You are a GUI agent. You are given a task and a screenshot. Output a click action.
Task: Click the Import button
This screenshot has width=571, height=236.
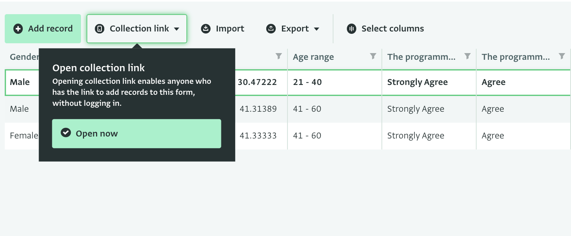pyautogui.click(x=223, y=29)
